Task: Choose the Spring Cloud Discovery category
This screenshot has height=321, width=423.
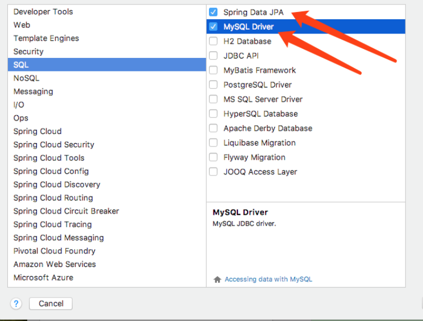Action: (x=107, y=185)
